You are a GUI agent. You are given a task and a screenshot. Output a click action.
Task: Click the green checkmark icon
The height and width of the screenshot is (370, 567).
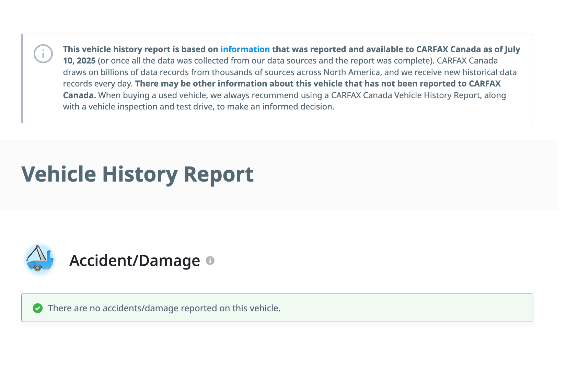point(38,308)
